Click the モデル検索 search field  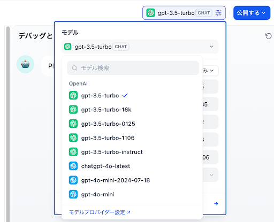[133, 68]
